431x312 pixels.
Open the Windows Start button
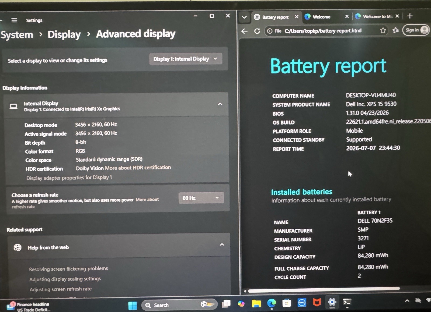click(133, 305)
